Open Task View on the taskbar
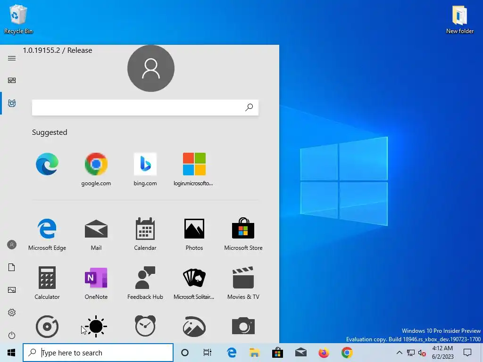 pyautogui.click(x=208, y=353)
